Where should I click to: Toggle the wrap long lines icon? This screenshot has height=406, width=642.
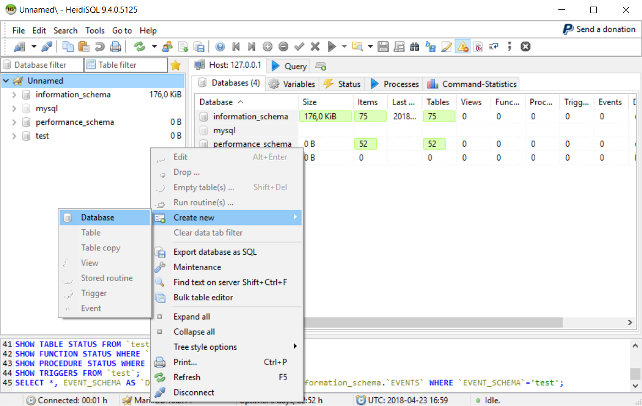tap(494, 47)
